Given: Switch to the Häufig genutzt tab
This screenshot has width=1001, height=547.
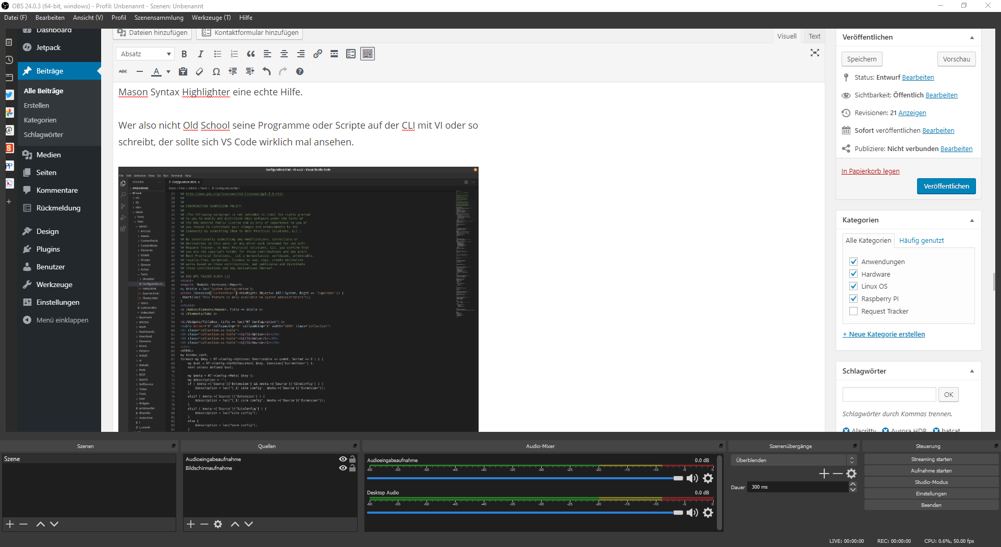Looking at the screenshot, I should click(x=921, y=241).
